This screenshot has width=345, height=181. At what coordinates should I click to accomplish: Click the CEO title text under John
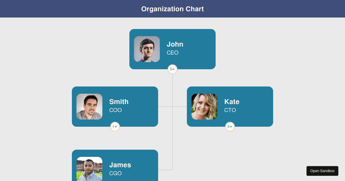[x=172, y=53]
